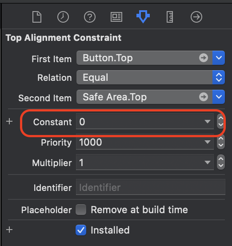Toggle the Installed checkbox
Image resolution: width=232 pixels, height=246 pixels.
(x=81, y=230)
